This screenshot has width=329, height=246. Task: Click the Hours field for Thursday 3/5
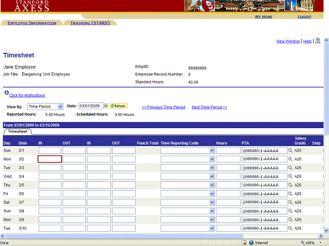tap(228, 185)
